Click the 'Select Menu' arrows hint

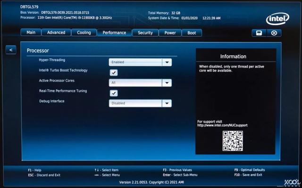coord(107,175)
